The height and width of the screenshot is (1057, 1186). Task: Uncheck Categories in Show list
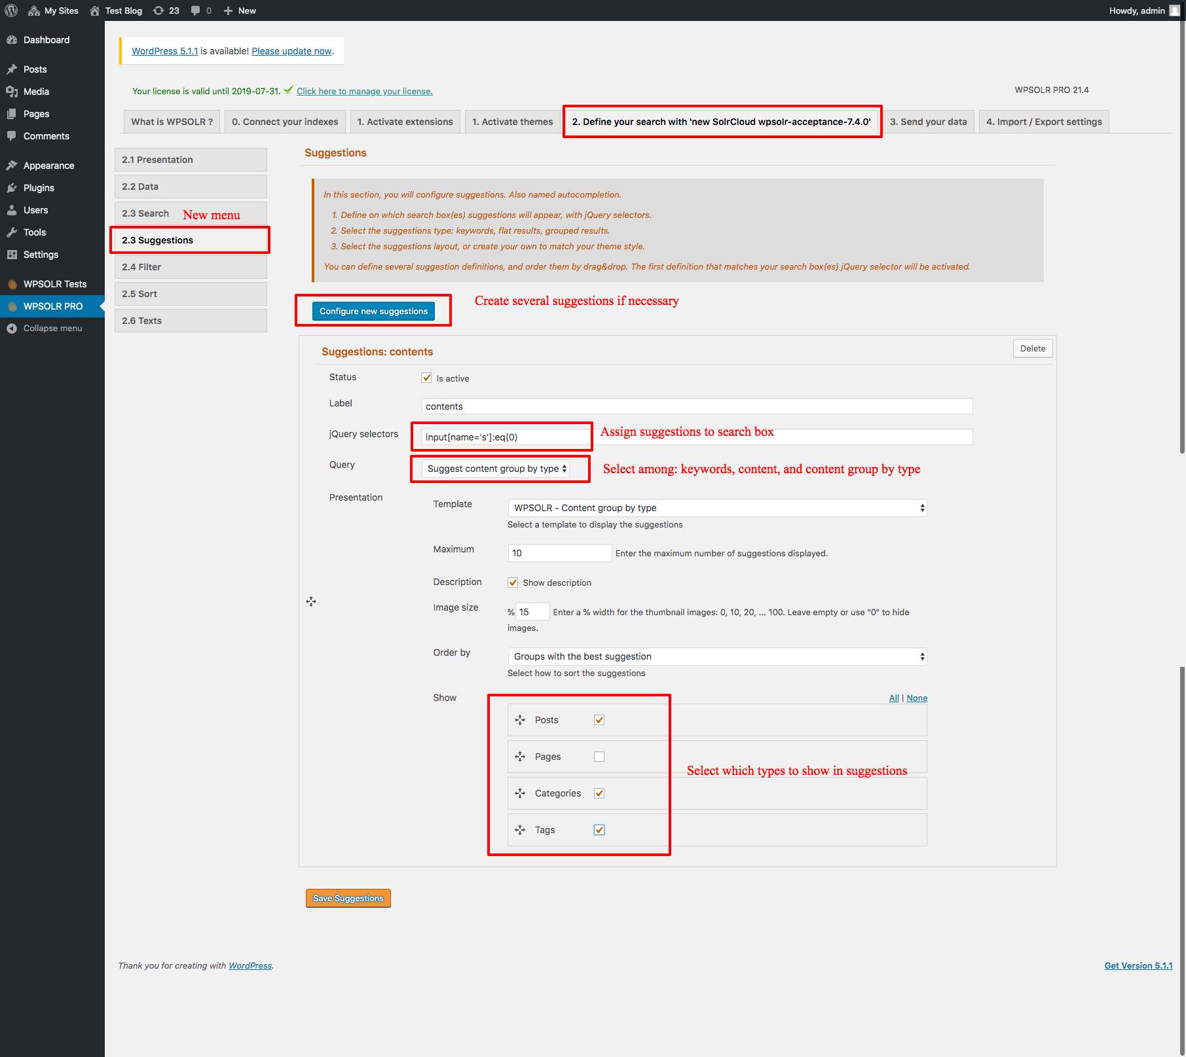(599, 793)
